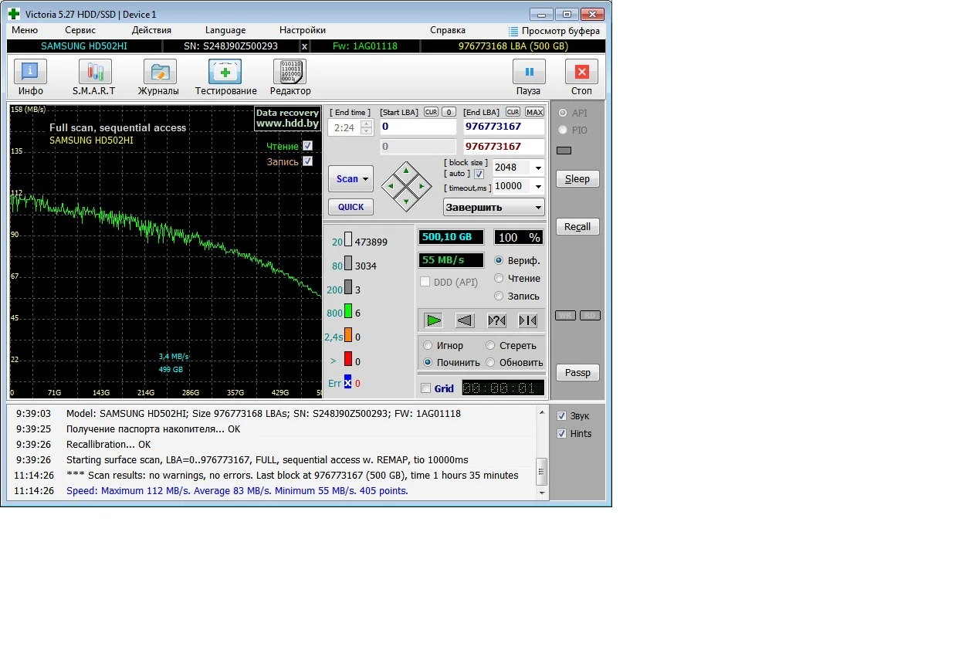
Task: Increase End time stepper up arrow
Action: click(x=367, y=124)
